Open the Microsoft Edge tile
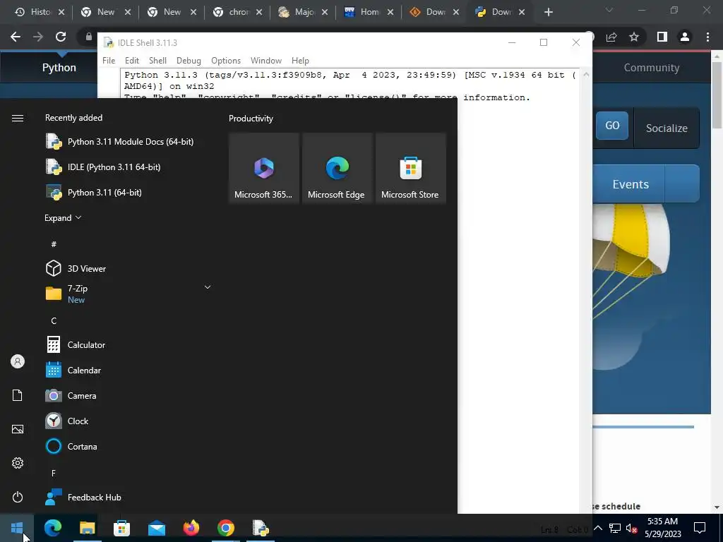 [337, 168]
